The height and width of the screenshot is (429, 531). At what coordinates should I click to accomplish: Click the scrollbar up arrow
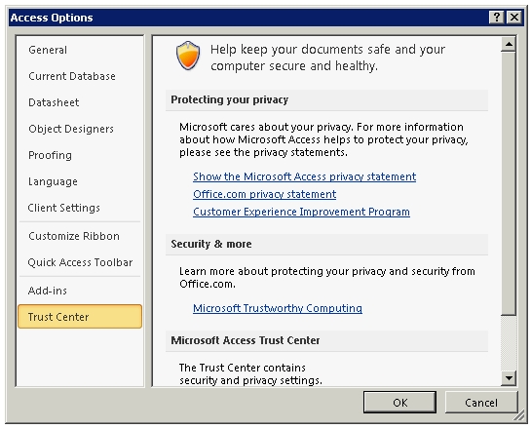509,44
